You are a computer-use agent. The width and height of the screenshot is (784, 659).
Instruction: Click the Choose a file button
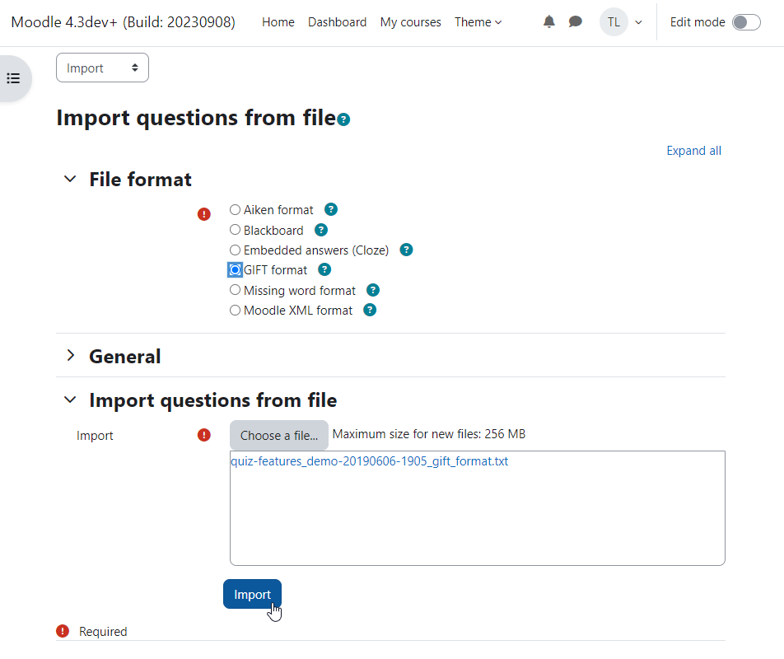point(279,436)
